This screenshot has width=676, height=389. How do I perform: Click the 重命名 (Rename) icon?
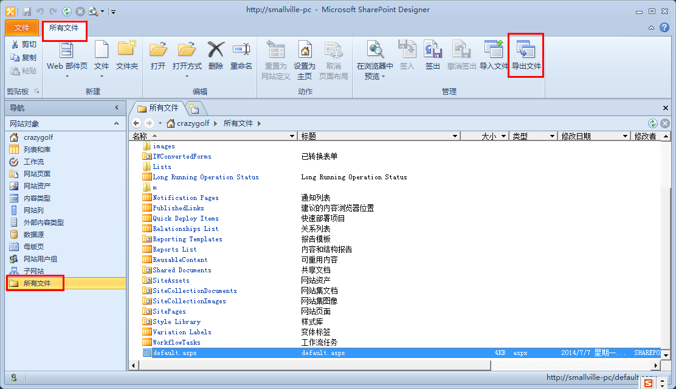point(241,50)
